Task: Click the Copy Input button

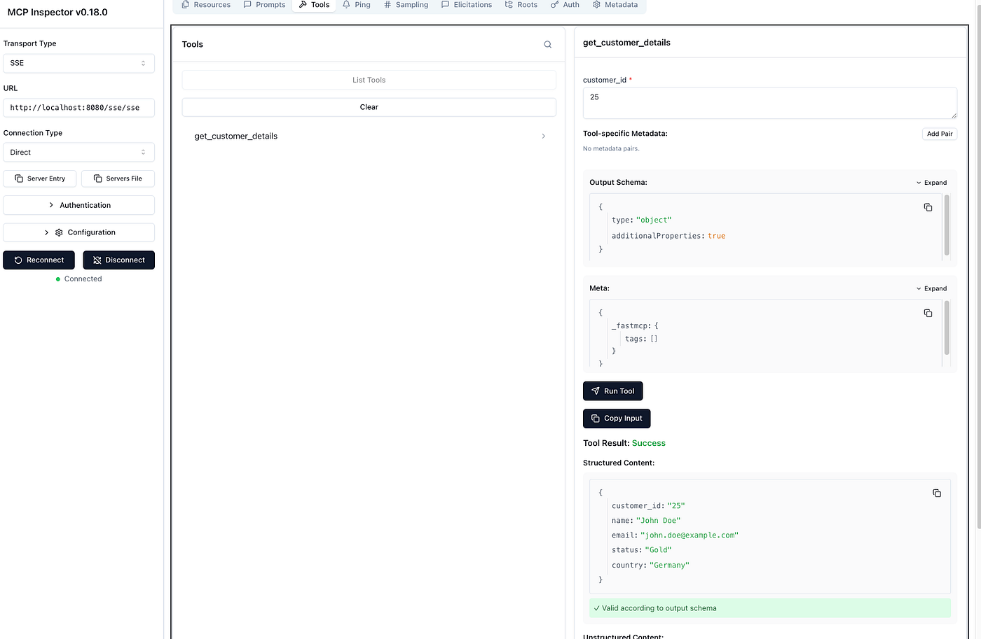Action: tap(617, 419)
